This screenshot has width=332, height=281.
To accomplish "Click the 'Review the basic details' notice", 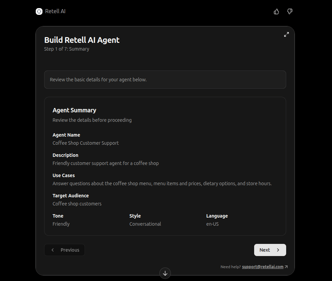I will 165,80.
